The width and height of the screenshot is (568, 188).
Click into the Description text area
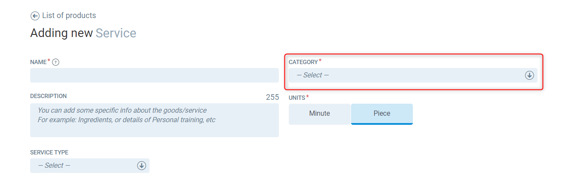click(154, 120)
